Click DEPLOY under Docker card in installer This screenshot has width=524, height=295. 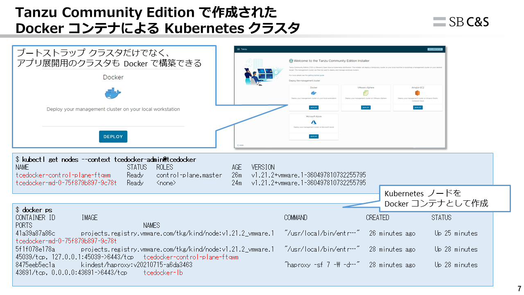coord(314,107)
